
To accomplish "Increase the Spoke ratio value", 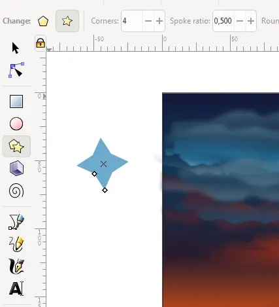I will (x=251, y=21).
